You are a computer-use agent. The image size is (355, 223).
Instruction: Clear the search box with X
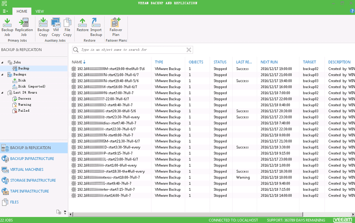point(188,50)
